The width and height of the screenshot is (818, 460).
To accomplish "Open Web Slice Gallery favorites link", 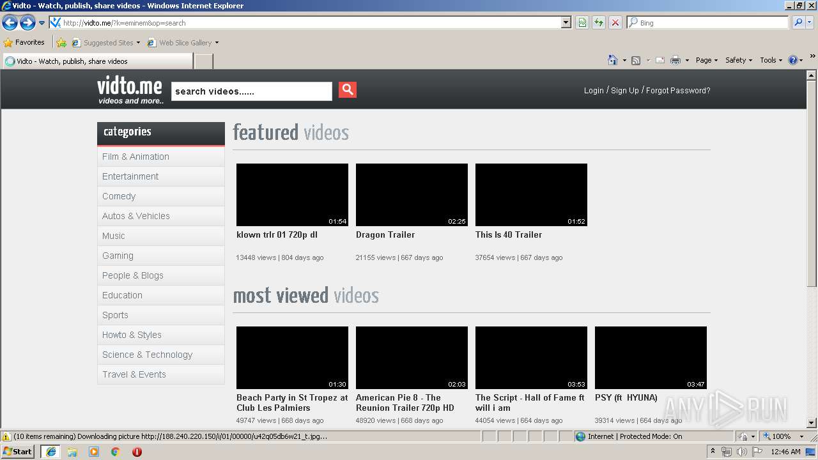I will coord(183,43).
